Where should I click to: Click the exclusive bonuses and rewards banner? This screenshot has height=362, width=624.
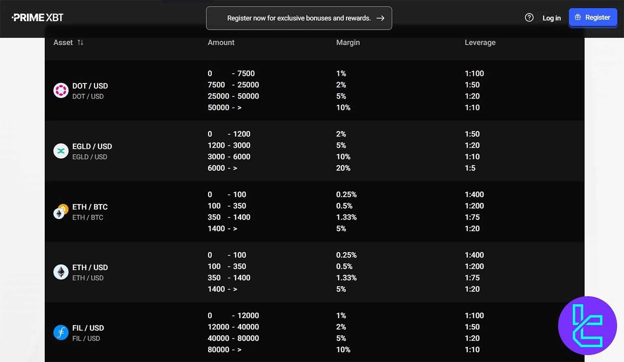pyautogui.click(x=299, y=18)
